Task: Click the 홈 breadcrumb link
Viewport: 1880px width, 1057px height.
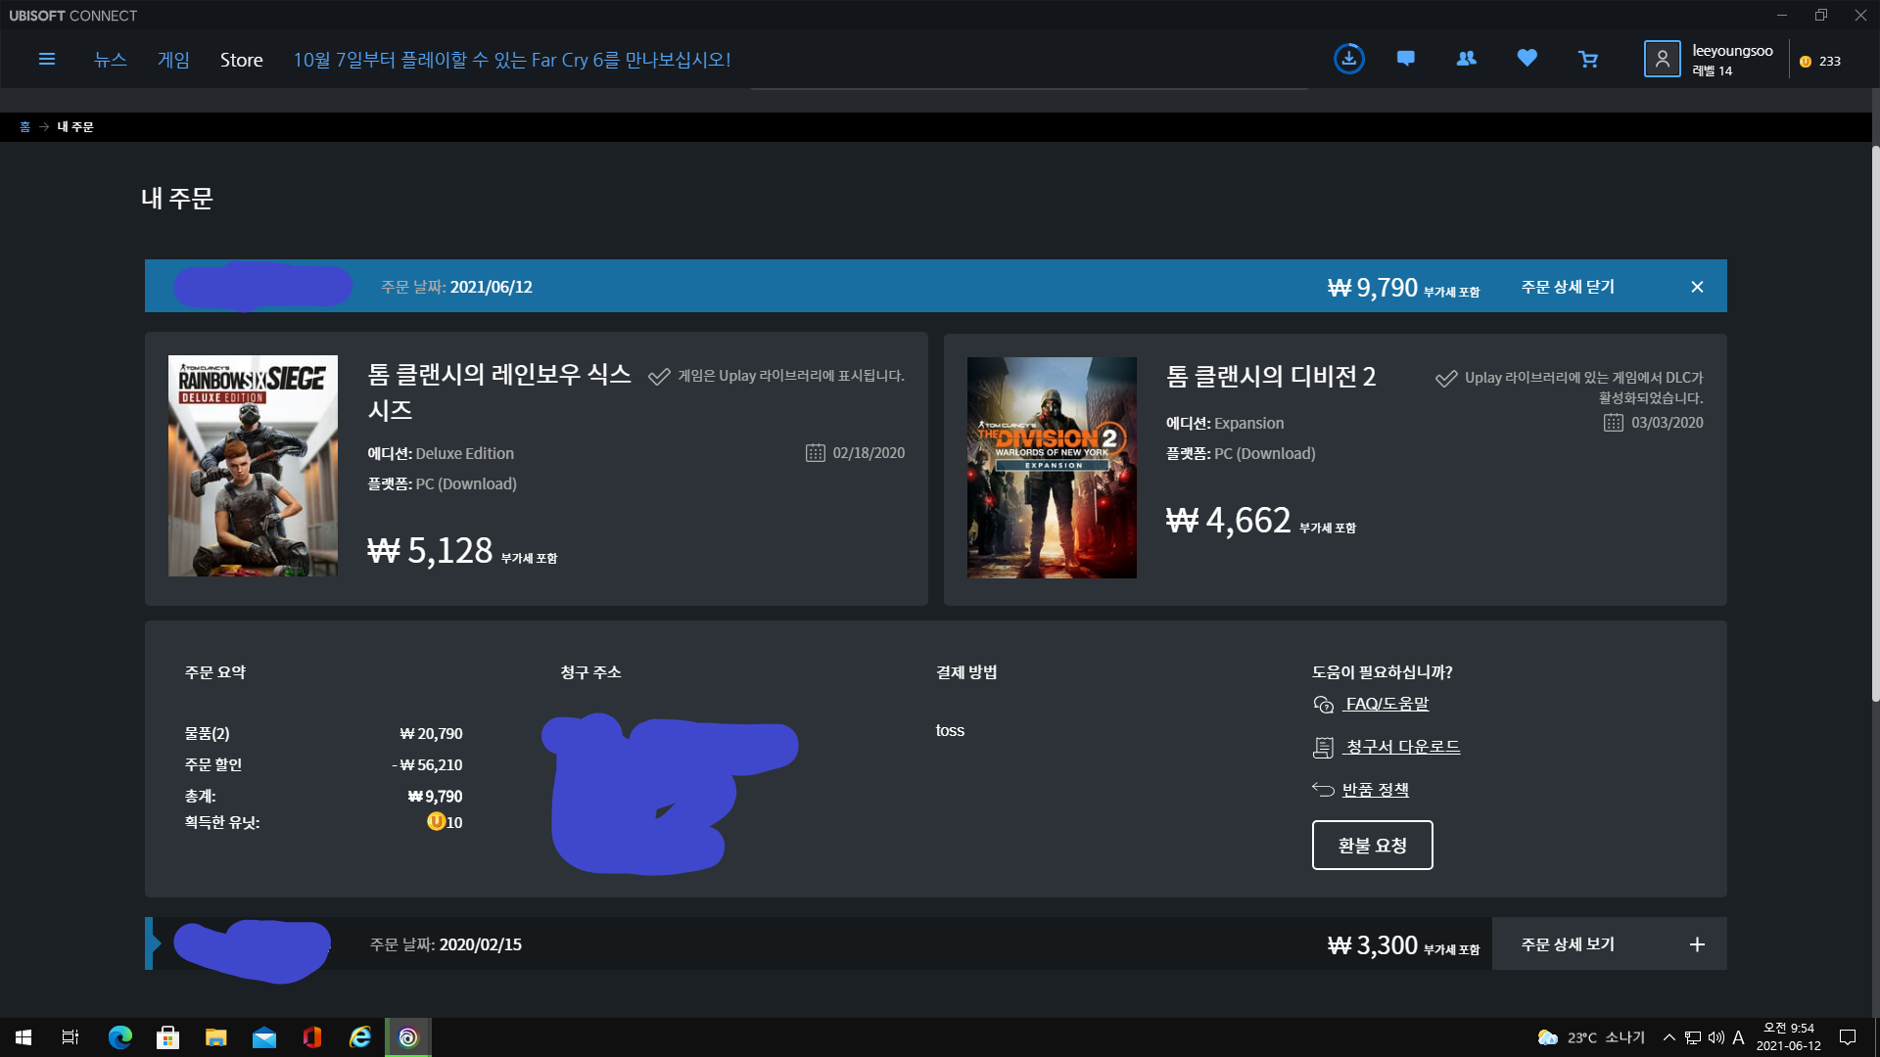Action: tap(25, 127)
